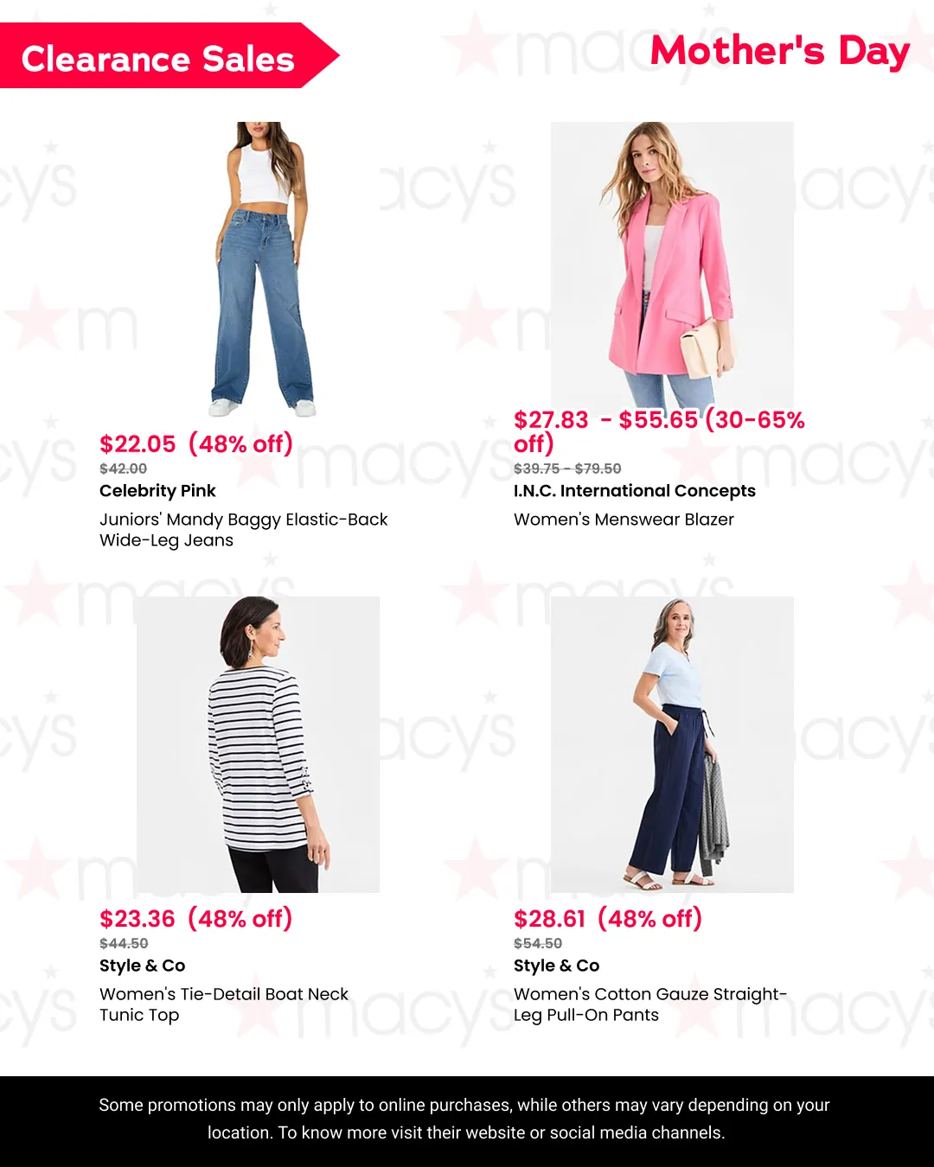Select the Mother's Day heading
This screenshot has width=934, height=1167.
779,51
